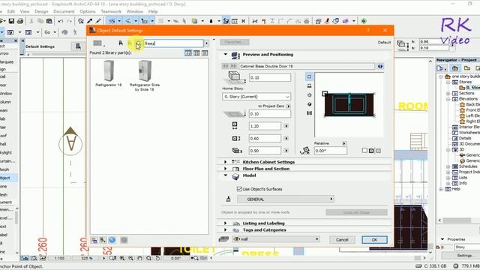Open the search field history dropdown arrow
480x270 pixels.
click(207, 43)
